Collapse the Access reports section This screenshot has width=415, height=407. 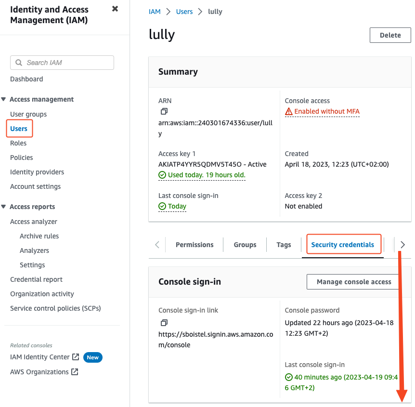click(x=4, y=207)
